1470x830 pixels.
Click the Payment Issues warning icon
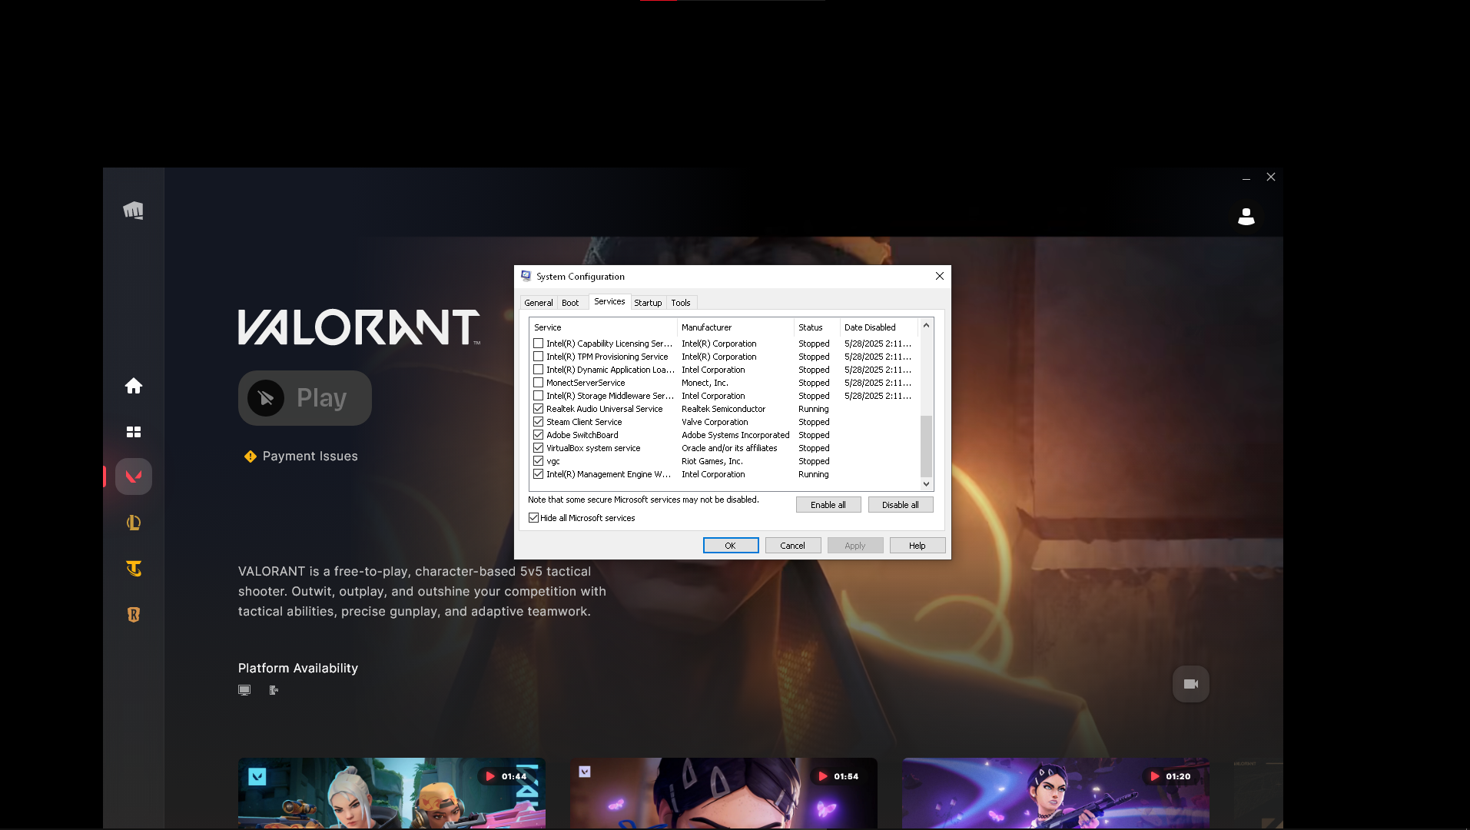click(251, 456)
